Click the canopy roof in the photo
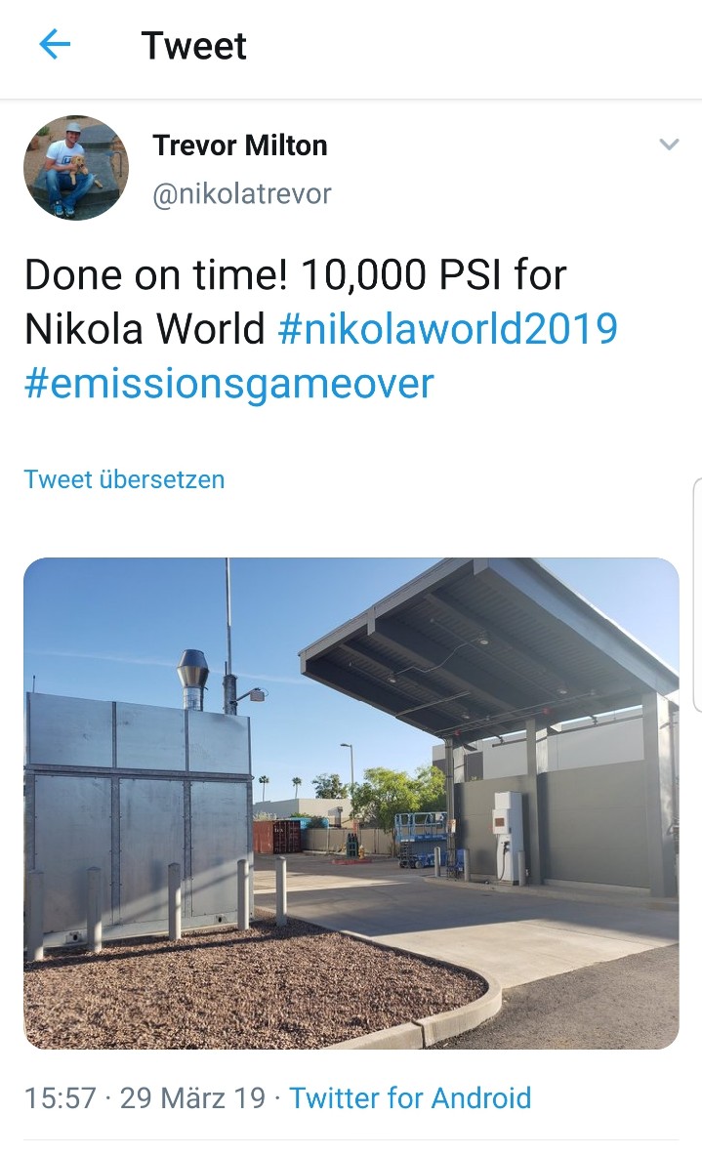Screen dimensions: 702x1156 [488, 643]
